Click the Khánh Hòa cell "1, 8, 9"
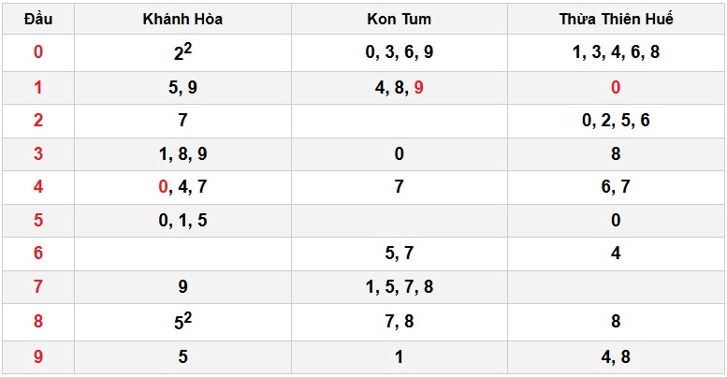 [x=182, y=153]
